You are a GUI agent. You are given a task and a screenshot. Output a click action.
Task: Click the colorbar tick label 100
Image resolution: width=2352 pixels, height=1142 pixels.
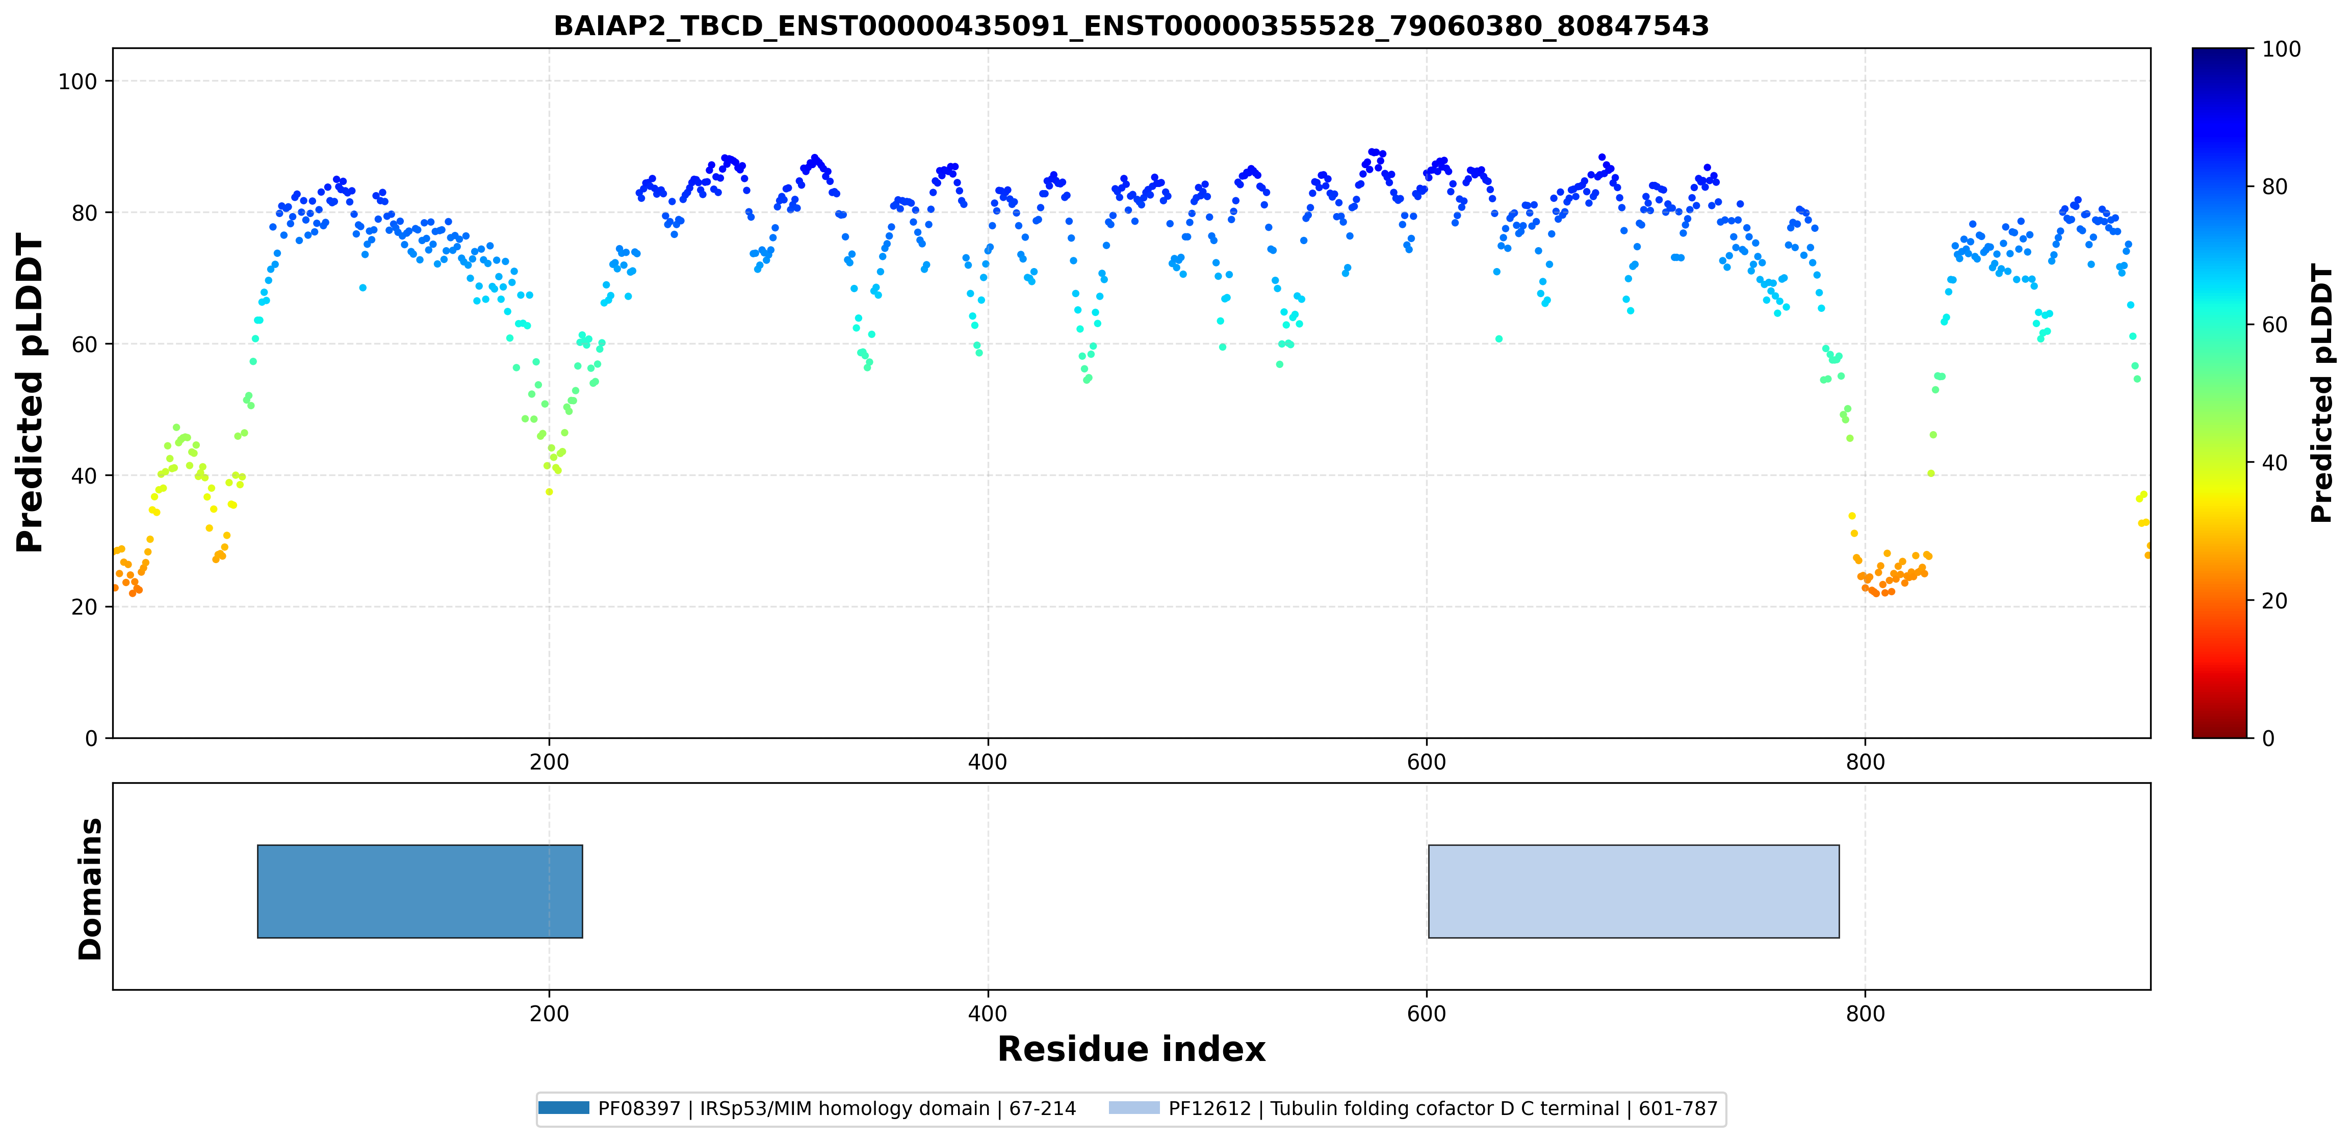point(2281,49)
